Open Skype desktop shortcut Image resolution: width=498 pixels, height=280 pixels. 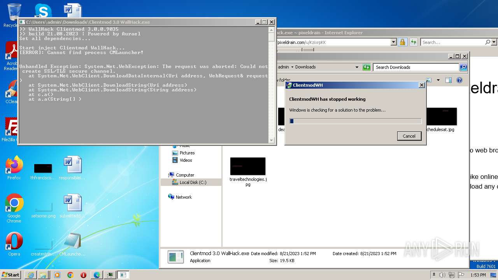43,11
